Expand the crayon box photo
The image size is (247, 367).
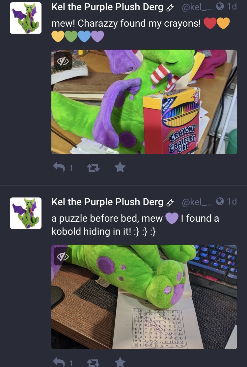tap(144, 102)
